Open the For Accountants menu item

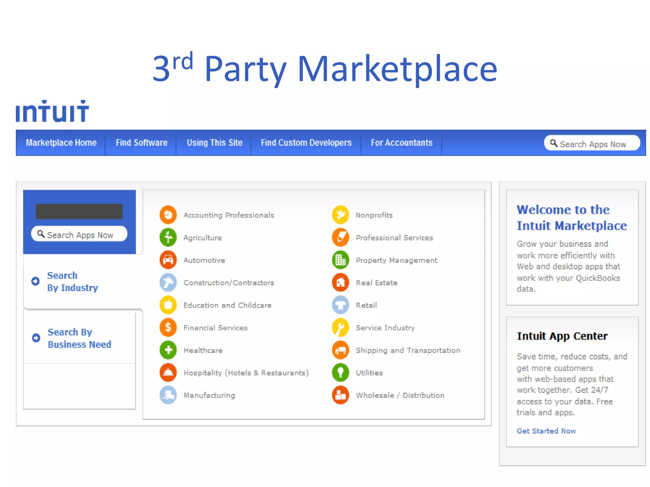point(401,143)
